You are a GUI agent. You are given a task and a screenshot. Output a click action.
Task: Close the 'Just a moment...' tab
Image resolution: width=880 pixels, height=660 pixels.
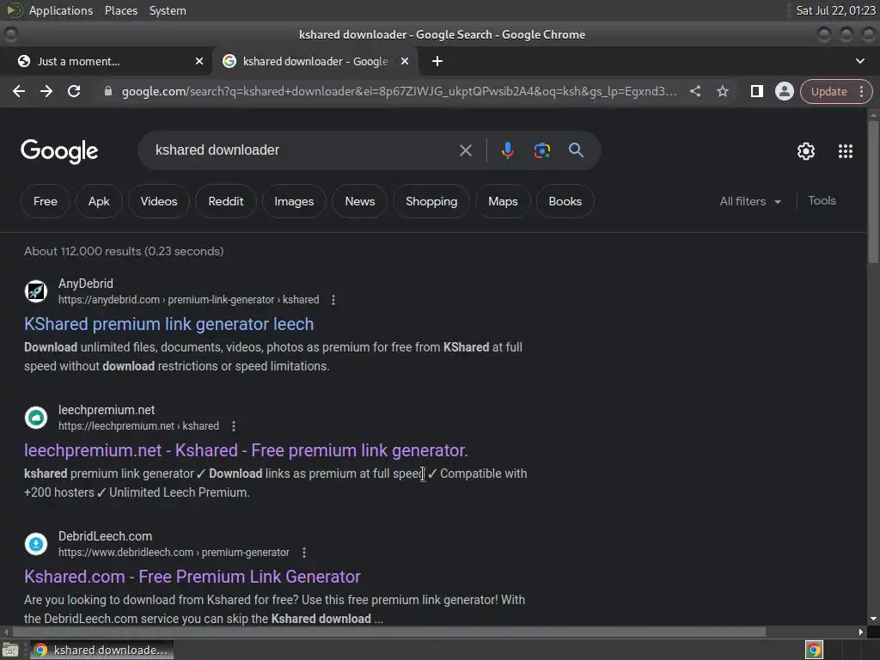(199, 61)
